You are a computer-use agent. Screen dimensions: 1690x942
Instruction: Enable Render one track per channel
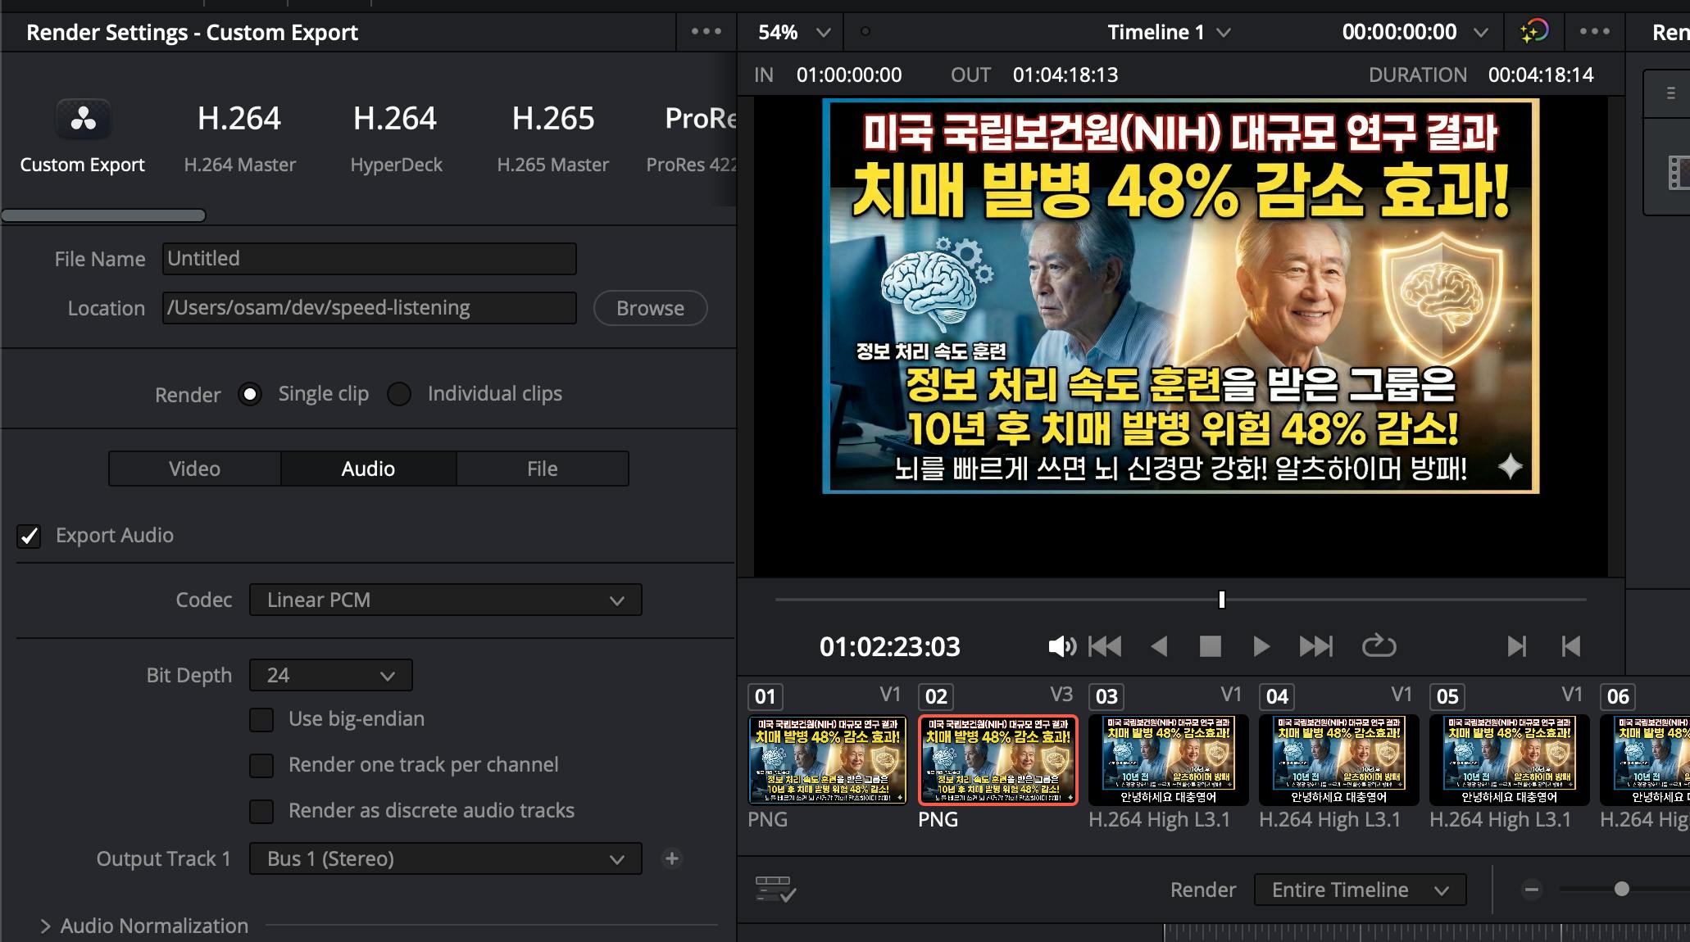261,765
